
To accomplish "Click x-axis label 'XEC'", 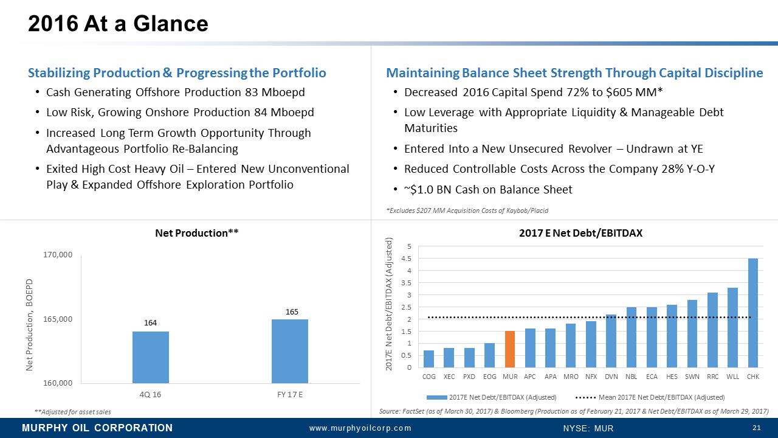I will (x=449, y=377).
